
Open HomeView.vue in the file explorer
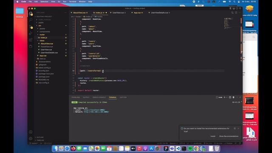47,46
